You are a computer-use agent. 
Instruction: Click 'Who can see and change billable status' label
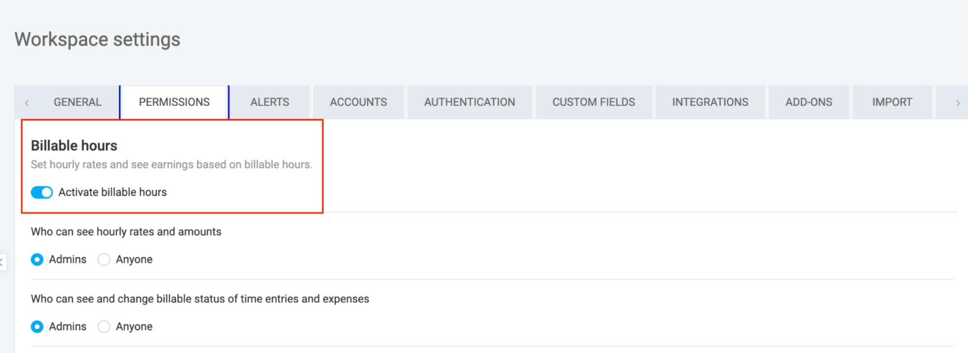[200, 299]
